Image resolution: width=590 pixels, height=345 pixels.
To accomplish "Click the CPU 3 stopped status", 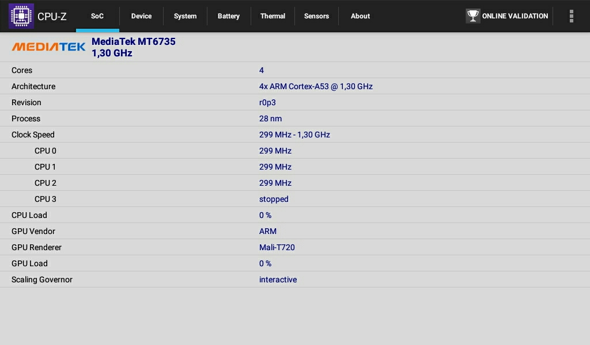I will tap(274, 200).
